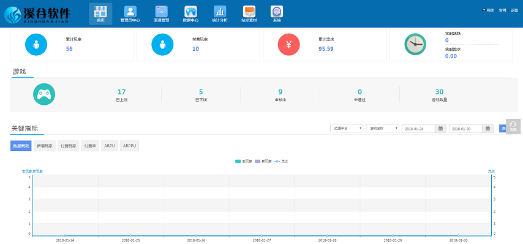Select the ARPPU tab
The width and height of the screenshot is (523, 244).
tap(129, 146)
